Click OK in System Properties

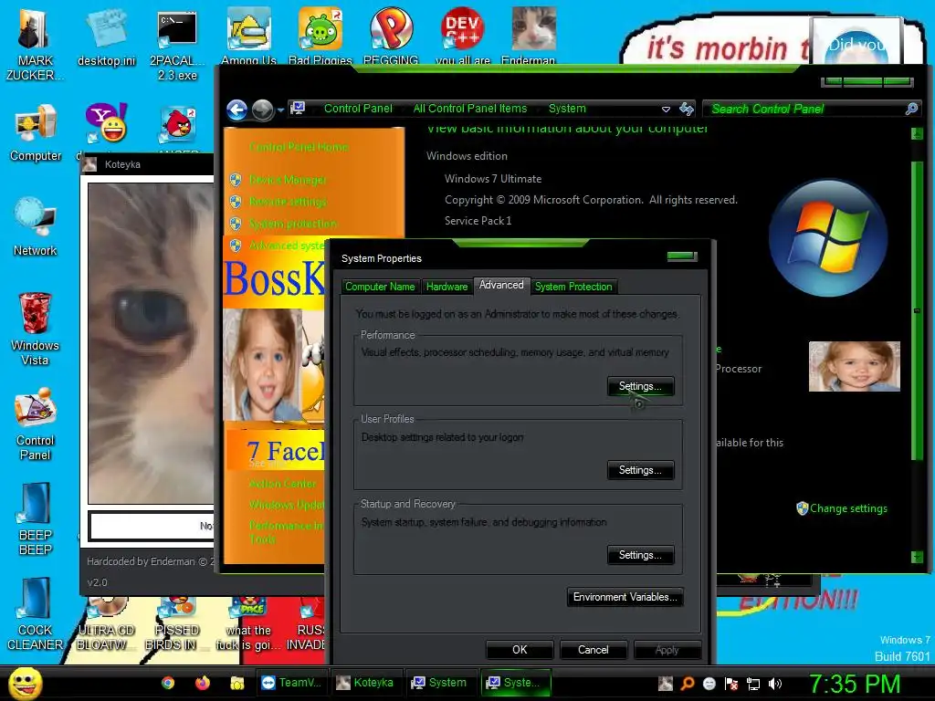(520, 650)
